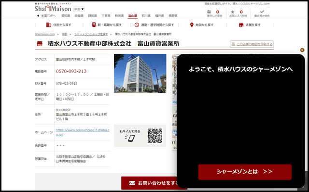The height and width of the screenshot is (192, 309).
Task: Select the 福井県 prefecture tab
Action: point(159,16)
